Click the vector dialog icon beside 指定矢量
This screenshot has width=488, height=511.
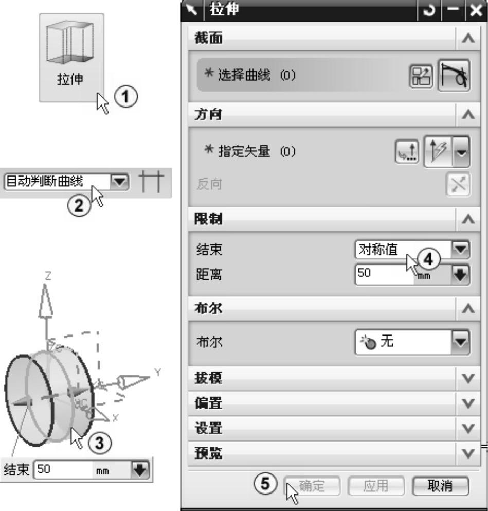(407, 151)
